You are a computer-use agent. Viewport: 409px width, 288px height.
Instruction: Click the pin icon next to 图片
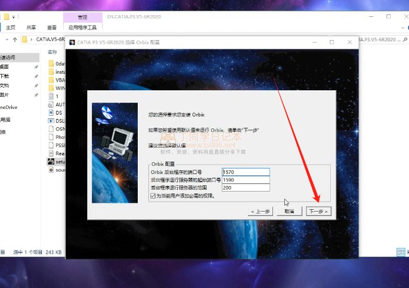tap(36, 95)
